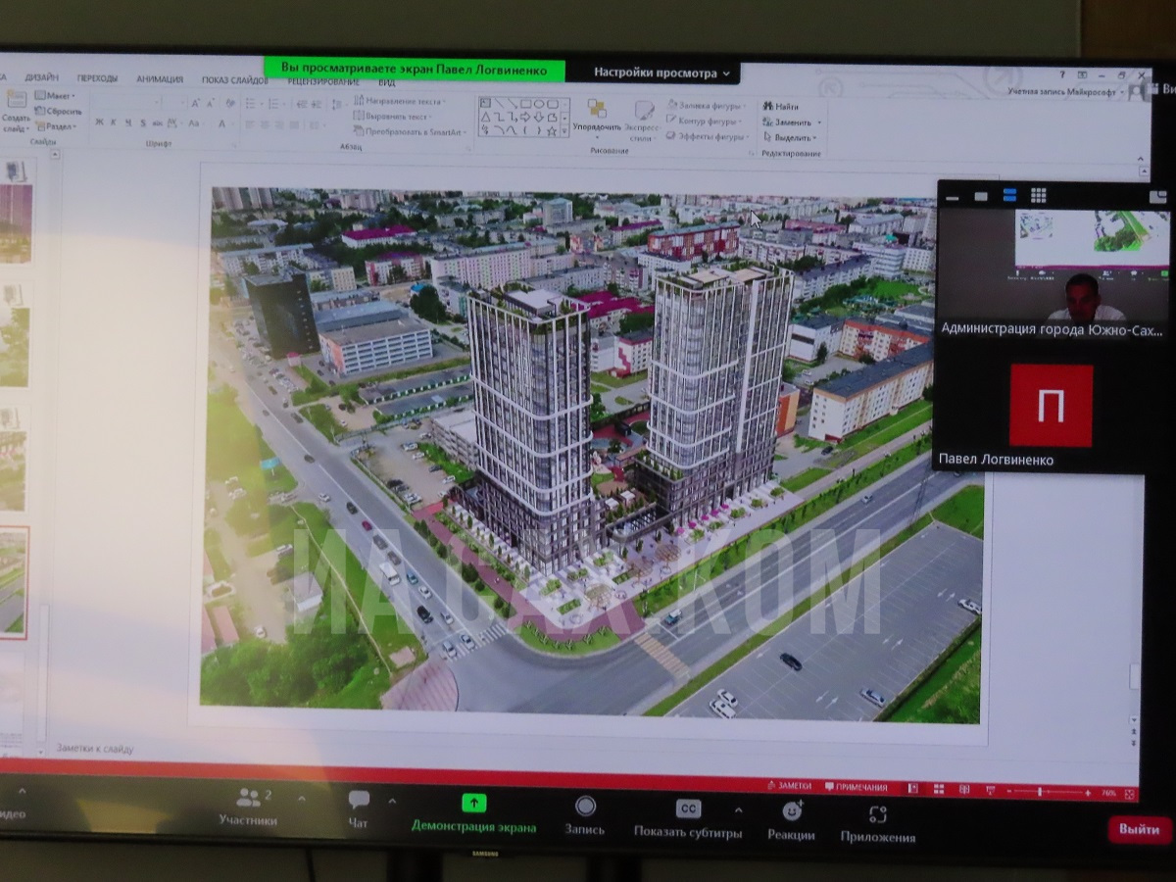Viewport: 1176px width, 882px height.
Task: Select the triangle shape in shapes gallery
Action: (x=484, y=118)
